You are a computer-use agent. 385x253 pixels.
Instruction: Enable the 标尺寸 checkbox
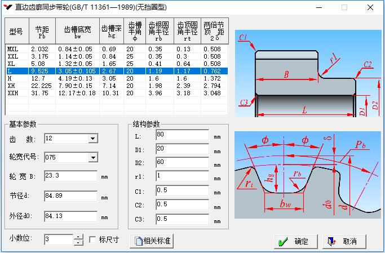(93, 239)
